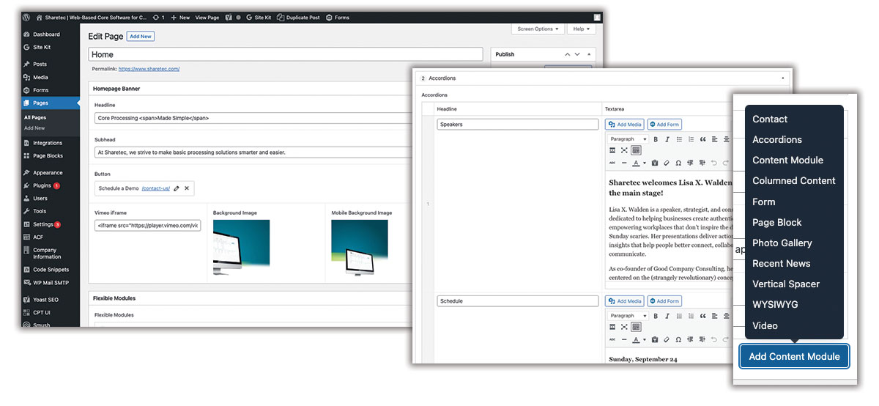This screenshot has width=879, height=406.
Task: Choose Recent News from the module popup
Action: point(781,263)
